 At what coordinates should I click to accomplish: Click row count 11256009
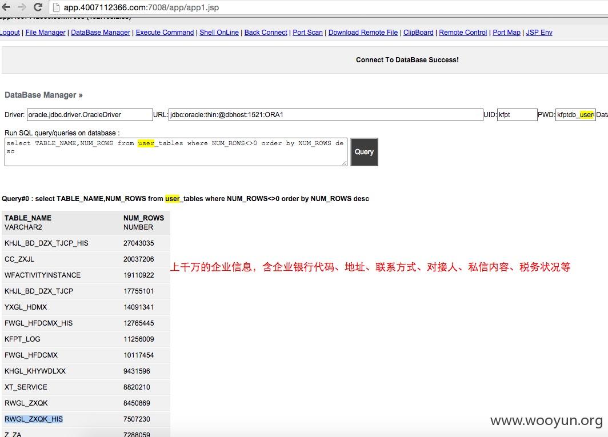(x=139, y=339)
